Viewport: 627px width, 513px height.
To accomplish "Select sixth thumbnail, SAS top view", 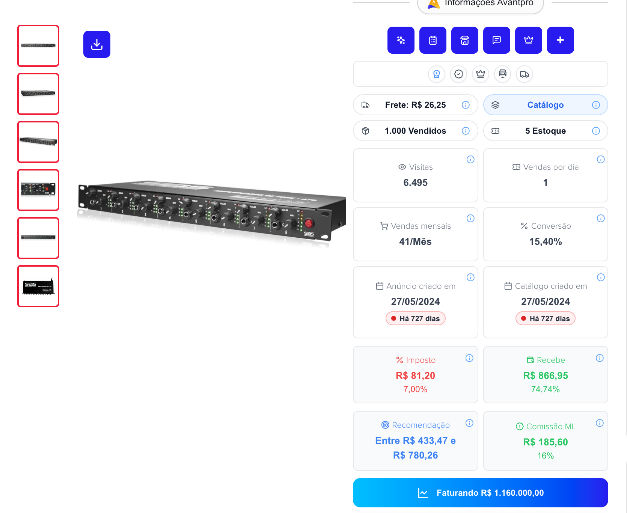I will click(38, 286).
